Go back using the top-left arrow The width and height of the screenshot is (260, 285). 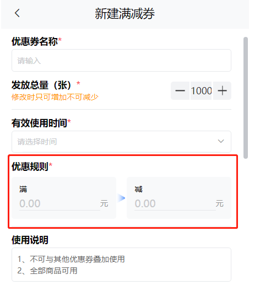17,13
